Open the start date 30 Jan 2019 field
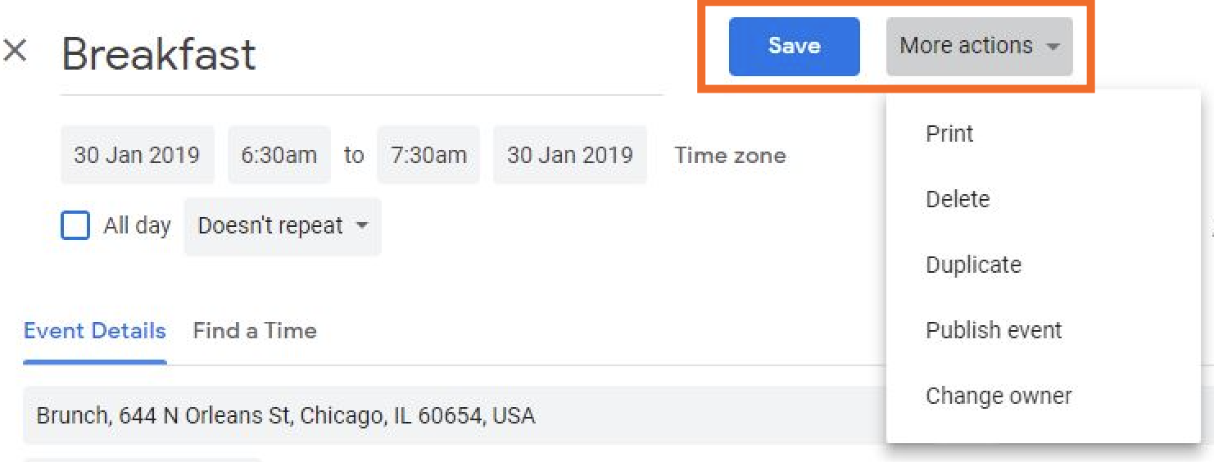This screenshot has height=462, width=1214. pyautogui.click(x=137, y=155)
